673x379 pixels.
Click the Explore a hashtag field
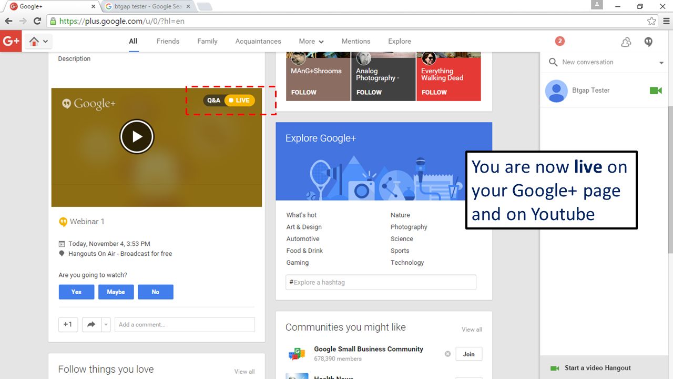tap(381, 283)
